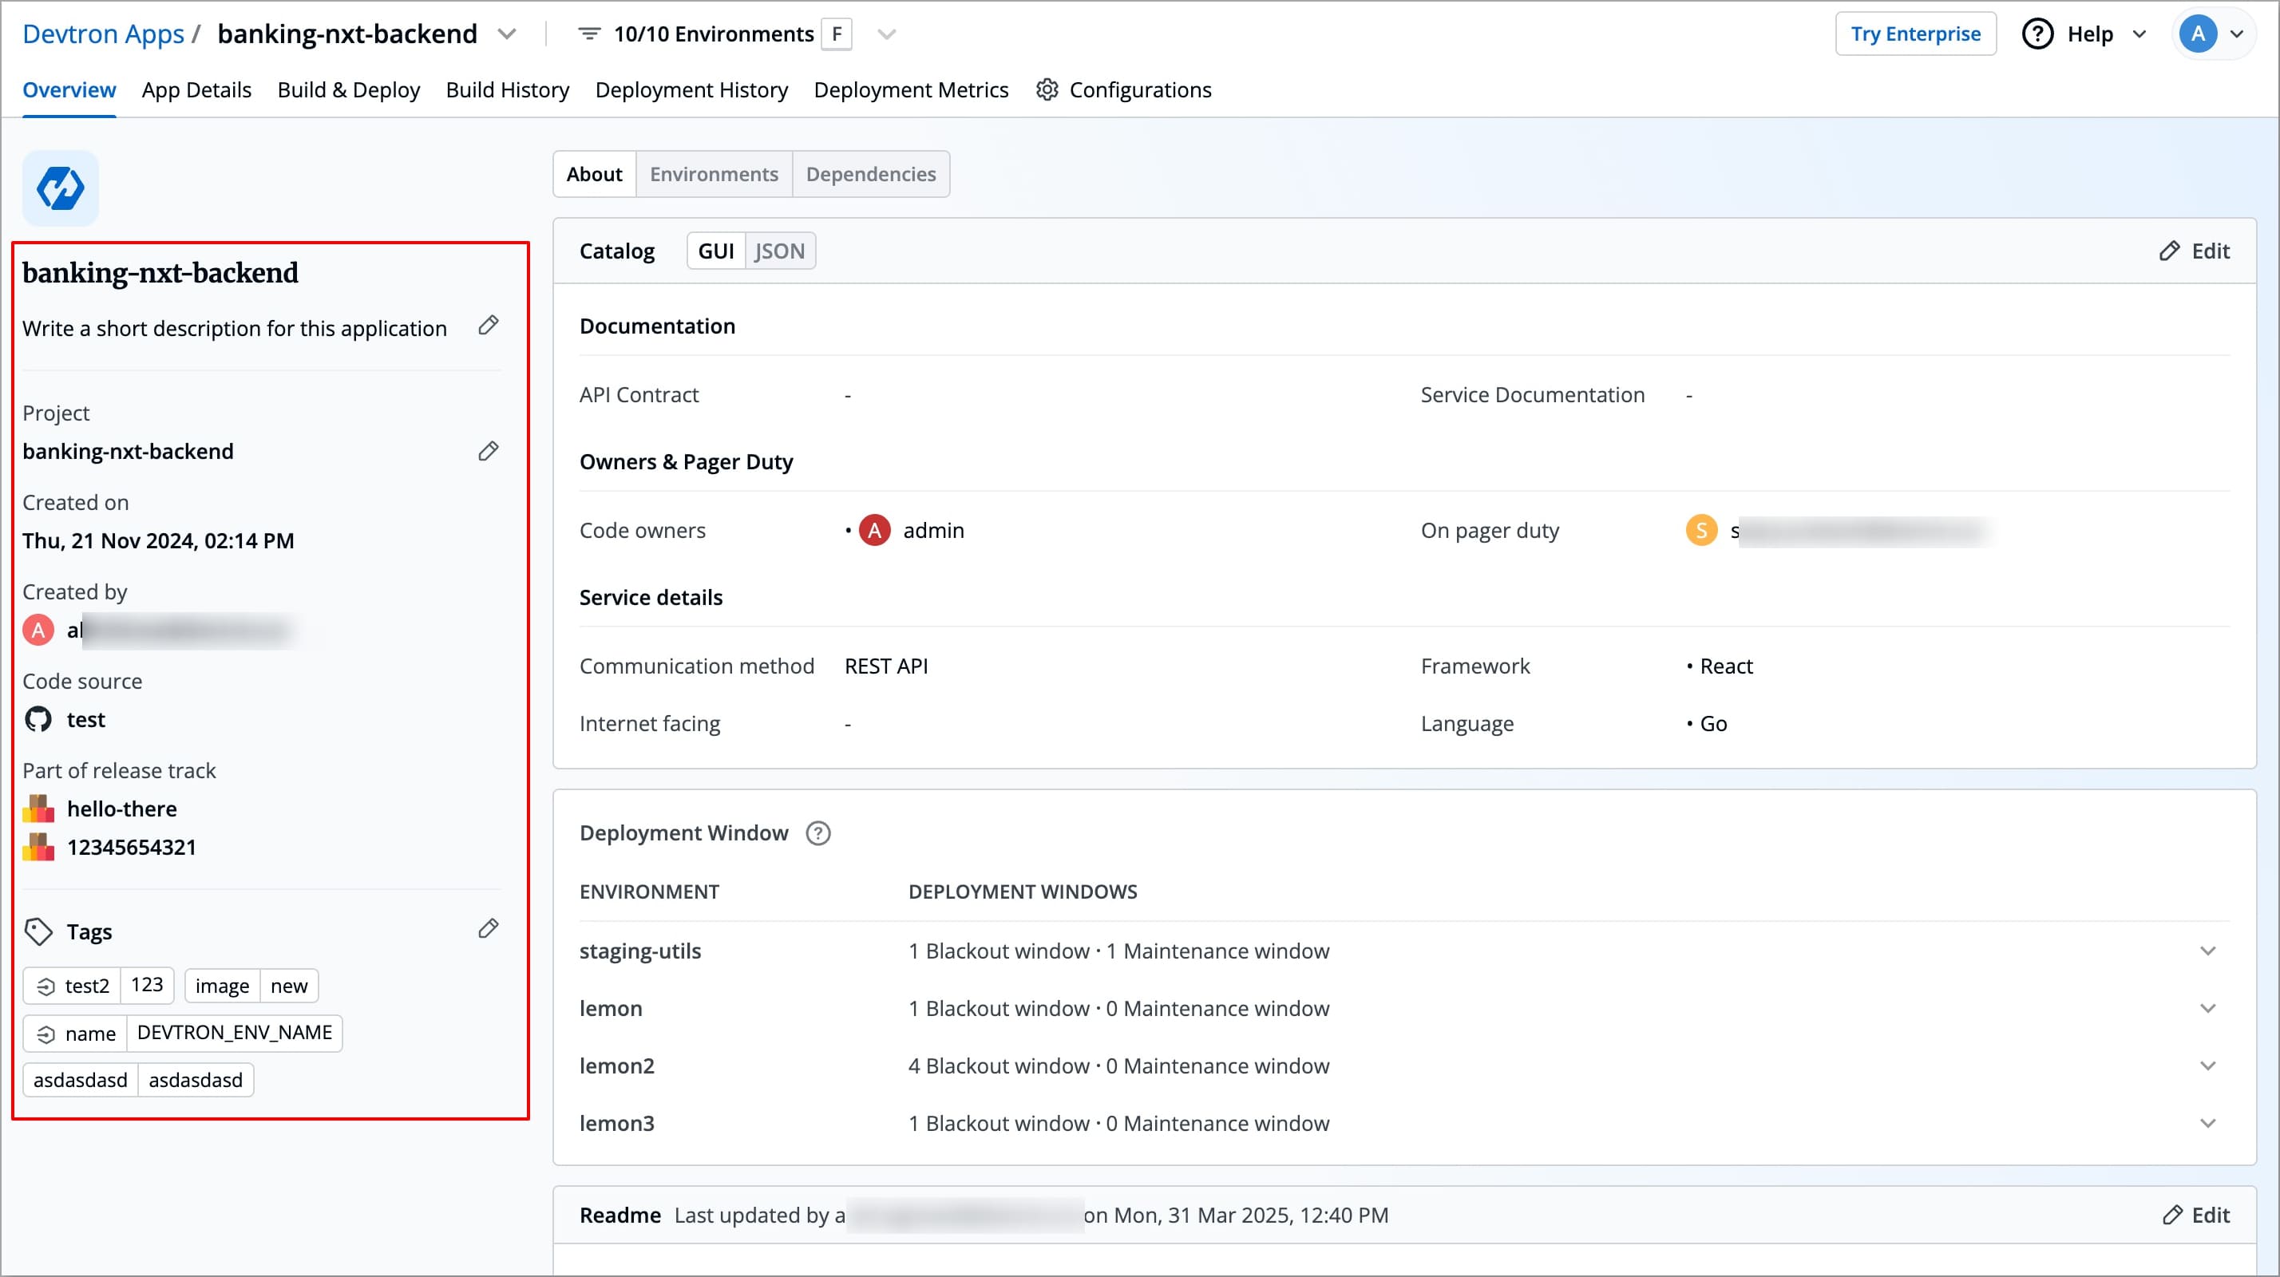This screenshot has height=1277, width=2280.
Task: Click the Readme Edit pencil icon
Action: coord(2173,1215)
